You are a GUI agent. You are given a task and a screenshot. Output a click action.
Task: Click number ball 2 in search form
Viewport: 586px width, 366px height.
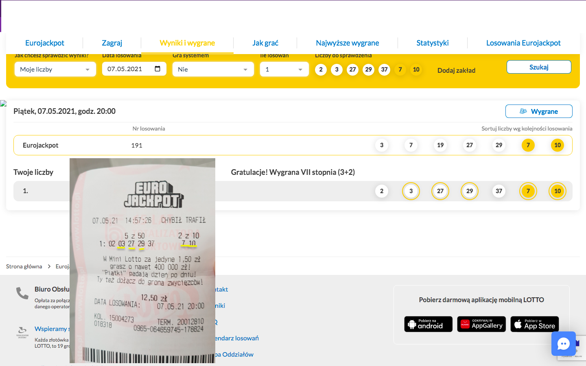[x=321, y=70]
